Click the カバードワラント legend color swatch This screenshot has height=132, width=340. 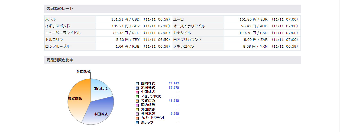tap(137, 118)
